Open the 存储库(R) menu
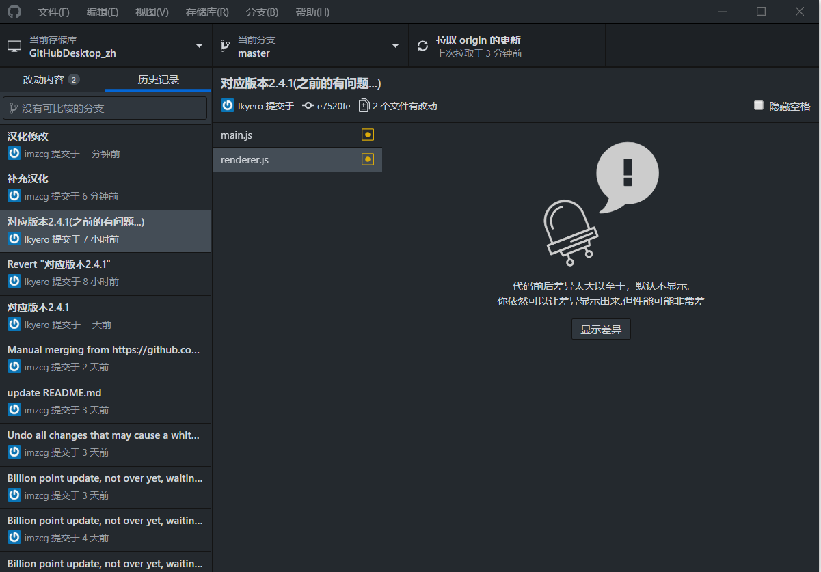This screenshot has width=821, height=572. click(207, 12)
